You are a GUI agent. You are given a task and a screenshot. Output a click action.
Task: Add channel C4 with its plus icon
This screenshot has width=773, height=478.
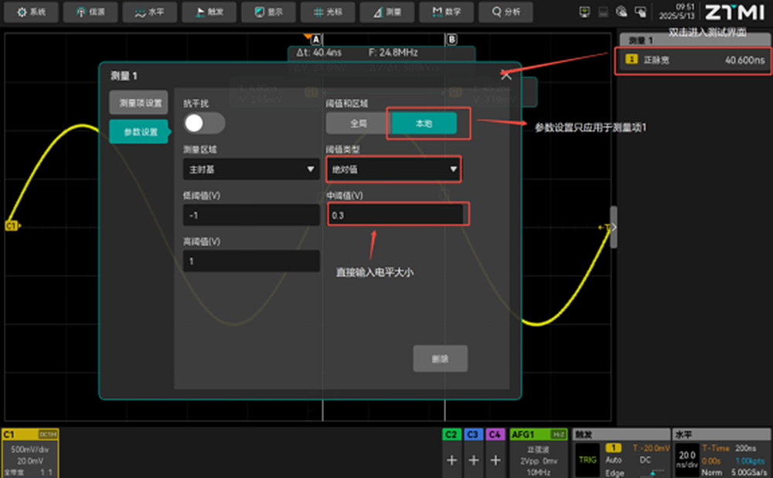(495, 460)
